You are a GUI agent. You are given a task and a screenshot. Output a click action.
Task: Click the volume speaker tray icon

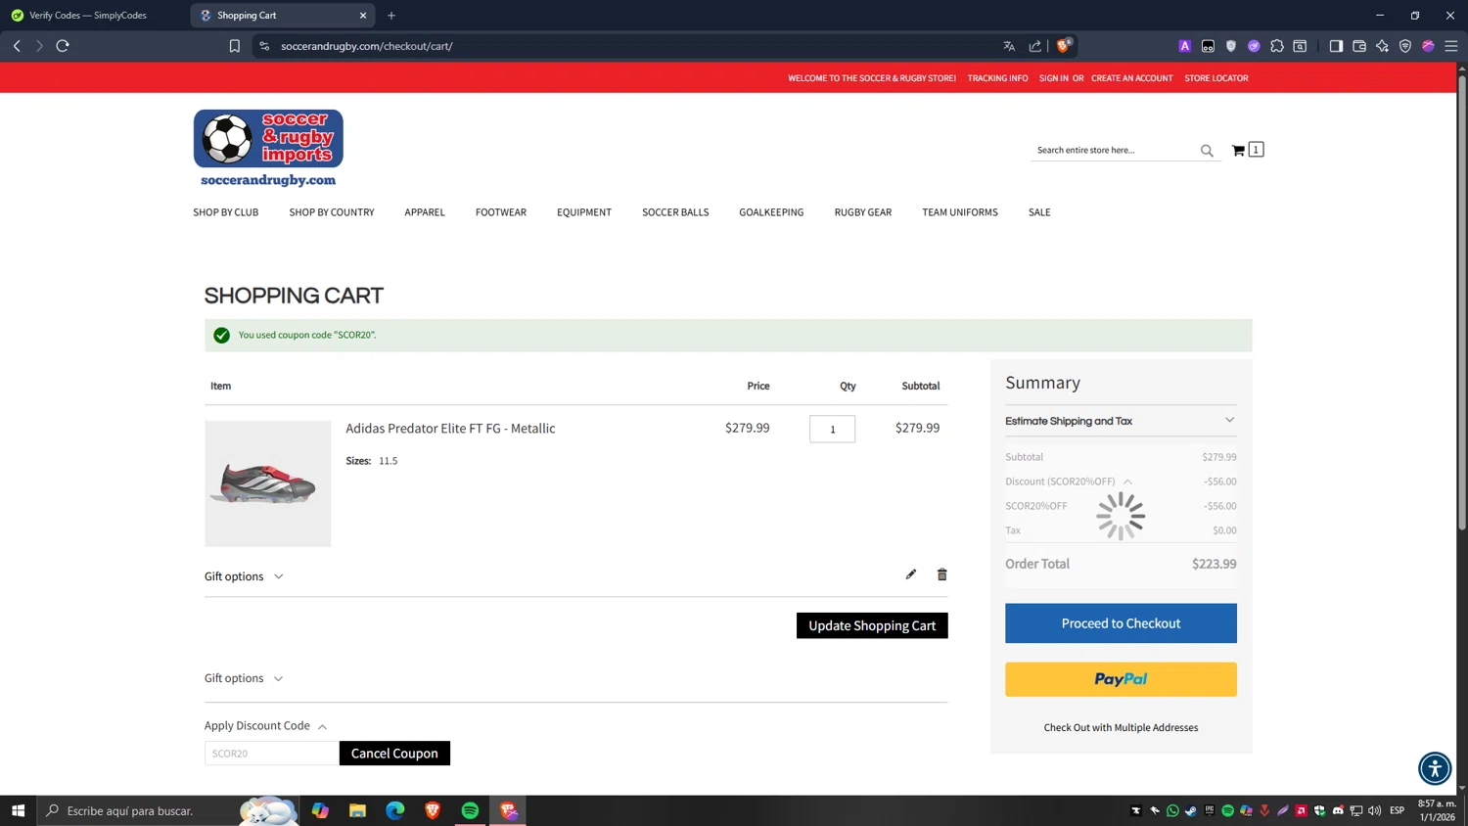point(1375,810)
